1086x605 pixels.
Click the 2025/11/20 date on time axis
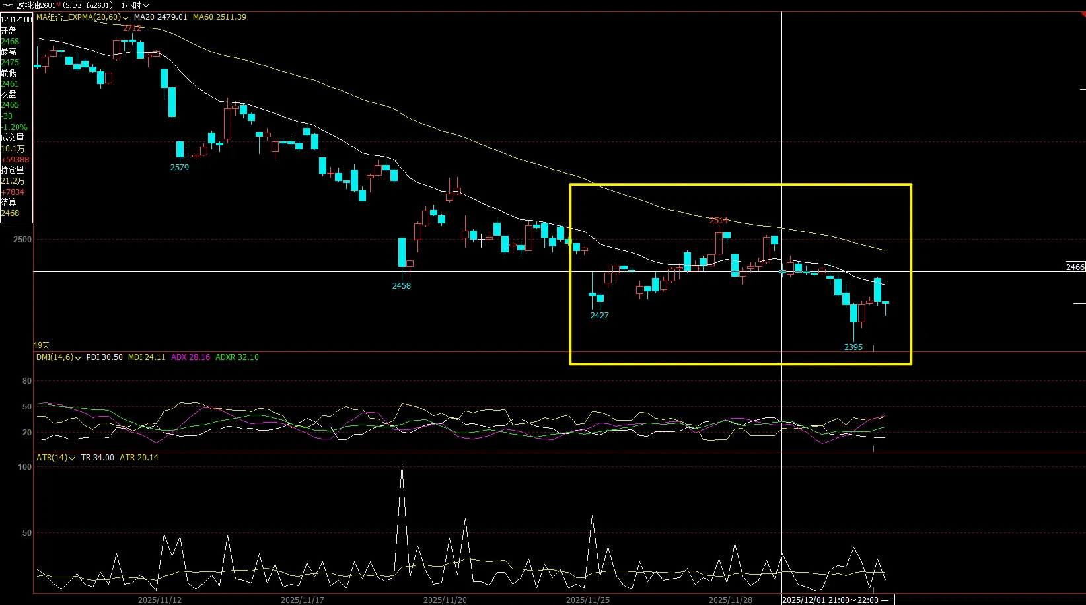tap(445, 600)
